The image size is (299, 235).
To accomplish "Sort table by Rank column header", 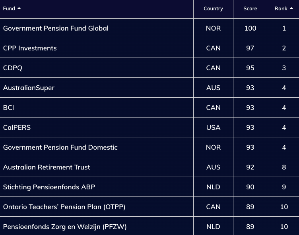I will pos(281,8).
